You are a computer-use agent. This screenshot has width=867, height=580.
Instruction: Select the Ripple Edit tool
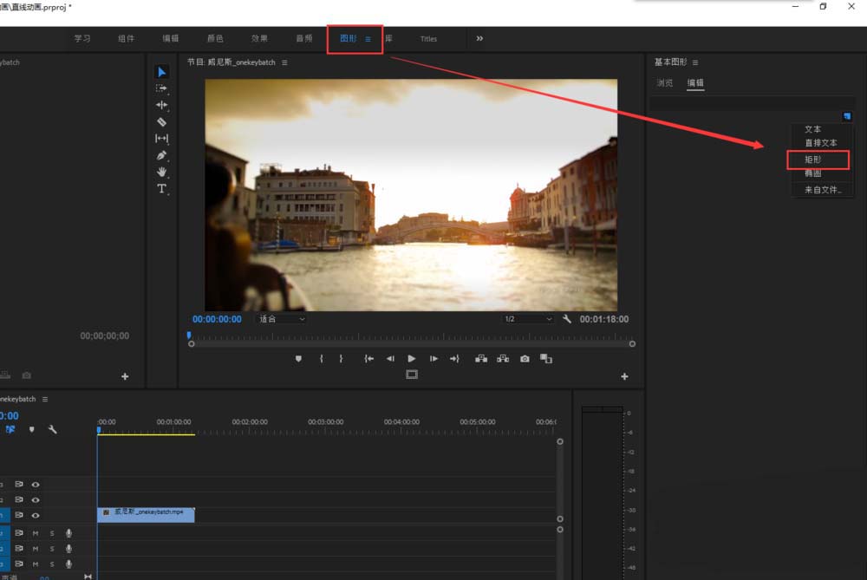pos(161,105)
